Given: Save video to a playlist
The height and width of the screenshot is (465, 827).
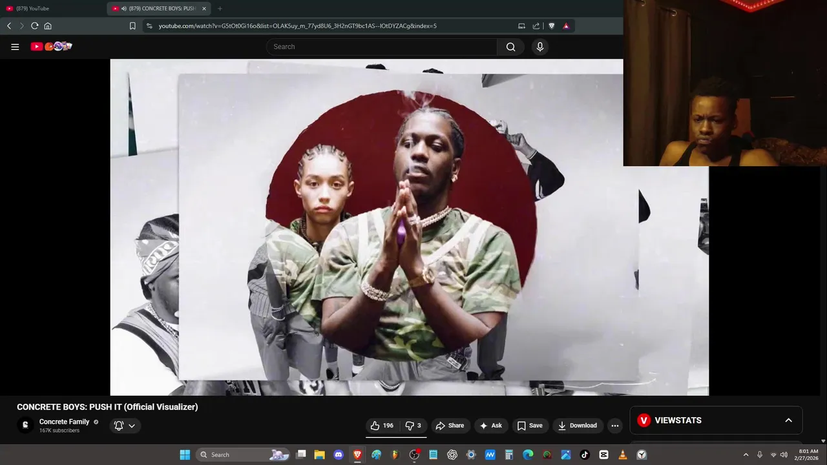Looking at the screenshot, I should click(x=529, y=426).
